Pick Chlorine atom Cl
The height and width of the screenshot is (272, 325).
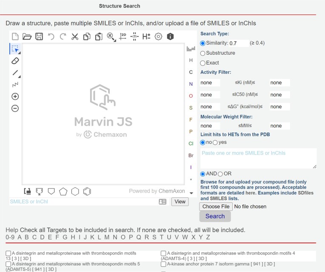(x=191, y=143)
